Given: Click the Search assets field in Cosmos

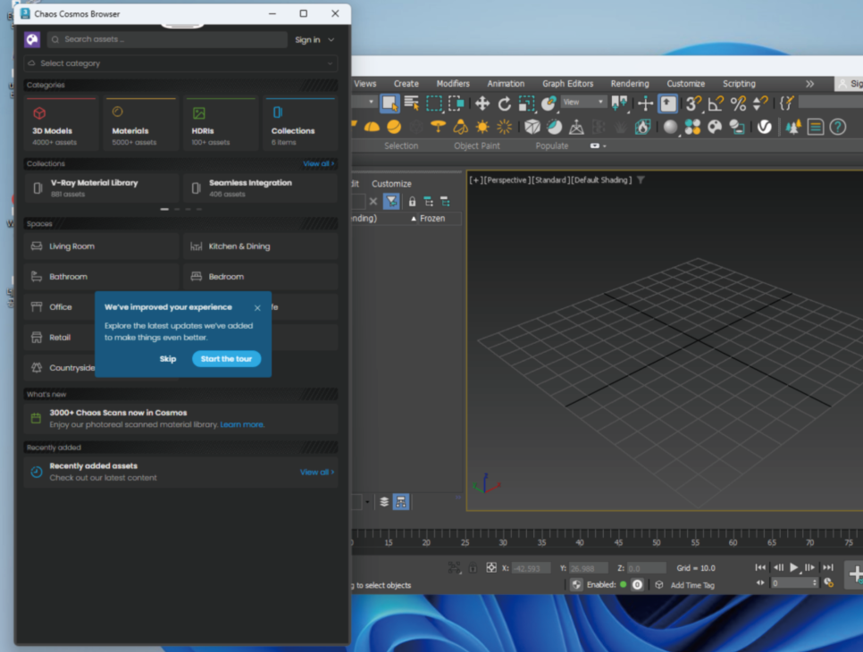Looking at the screenshot, I should point(167,39).
